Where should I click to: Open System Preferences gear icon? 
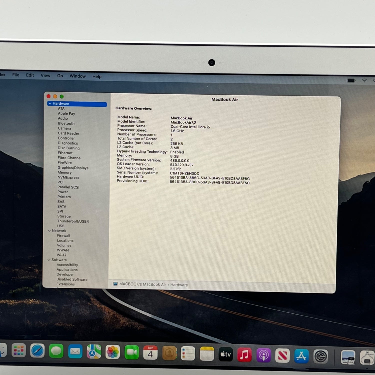[x=320, y=356]
